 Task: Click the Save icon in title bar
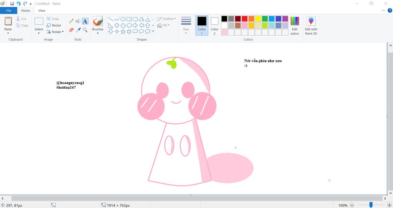(x=12, y=3)
